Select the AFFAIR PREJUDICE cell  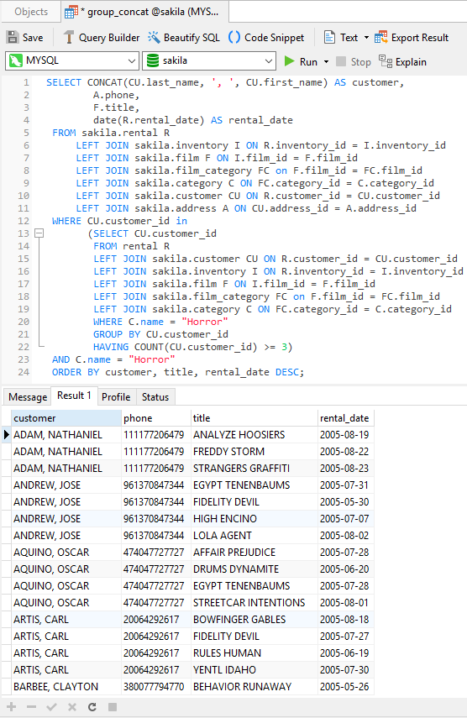(254, 553)
